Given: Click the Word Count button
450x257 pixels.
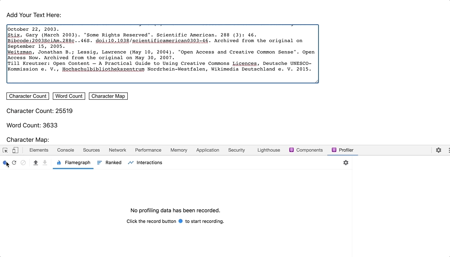Looking at the screenshot, I should [69, 96].
